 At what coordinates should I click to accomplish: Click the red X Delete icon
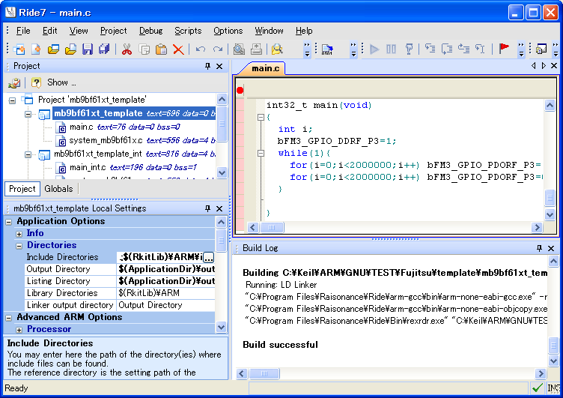click(178, 49)
